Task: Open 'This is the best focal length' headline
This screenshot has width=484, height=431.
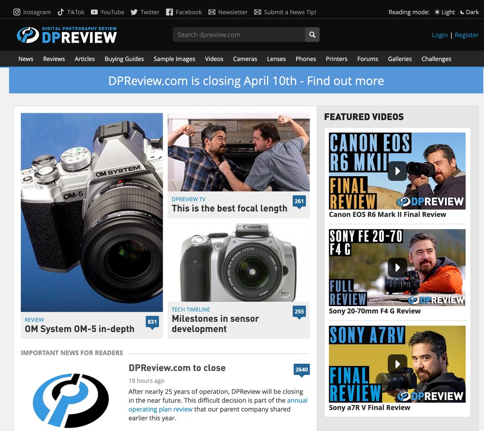Action: [229, 208]
